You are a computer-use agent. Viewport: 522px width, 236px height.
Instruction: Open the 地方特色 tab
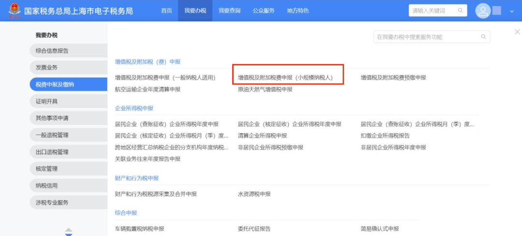[298, 11]
